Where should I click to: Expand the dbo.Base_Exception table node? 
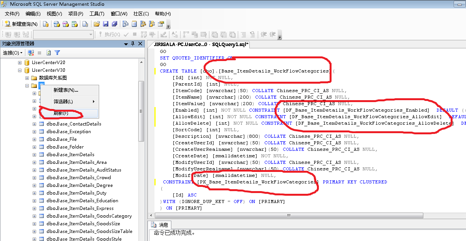pos(34,132)
